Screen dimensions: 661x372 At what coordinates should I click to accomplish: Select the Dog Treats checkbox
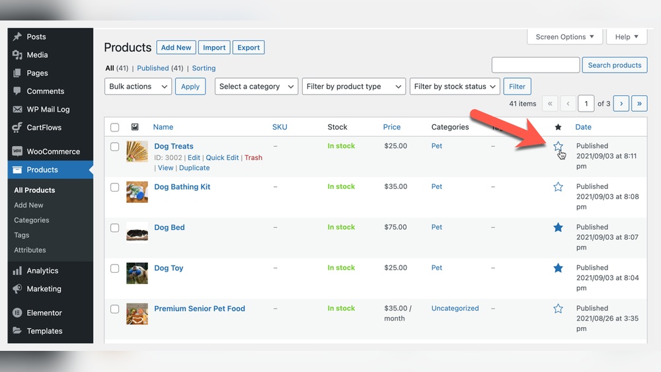point(114,147)
